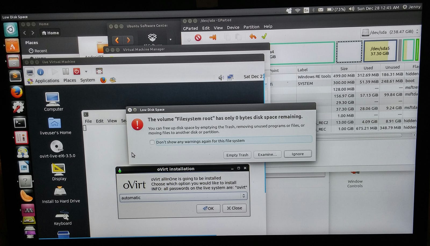430x246 pixels.
Task: Open System Settings gear-and-wrench launcher icon
Action: click(18, 107)
